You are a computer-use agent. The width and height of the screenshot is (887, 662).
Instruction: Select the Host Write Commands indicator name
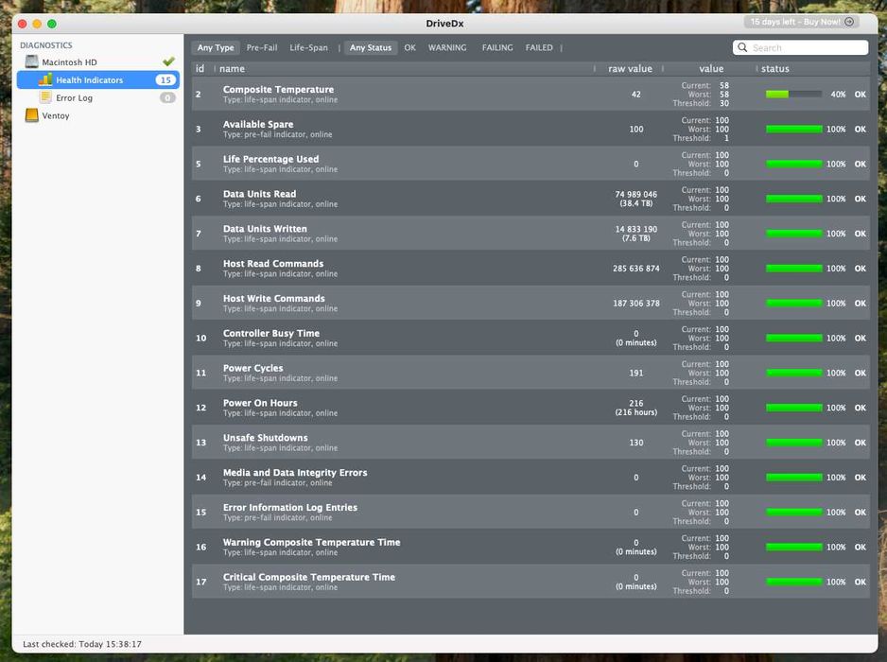[274, 298]
